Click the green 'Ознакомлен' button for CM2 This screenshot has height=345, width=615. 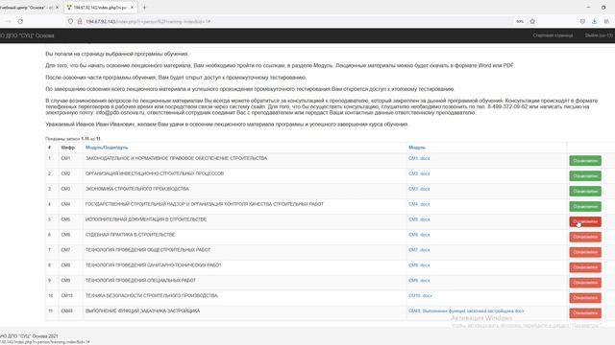585,176
